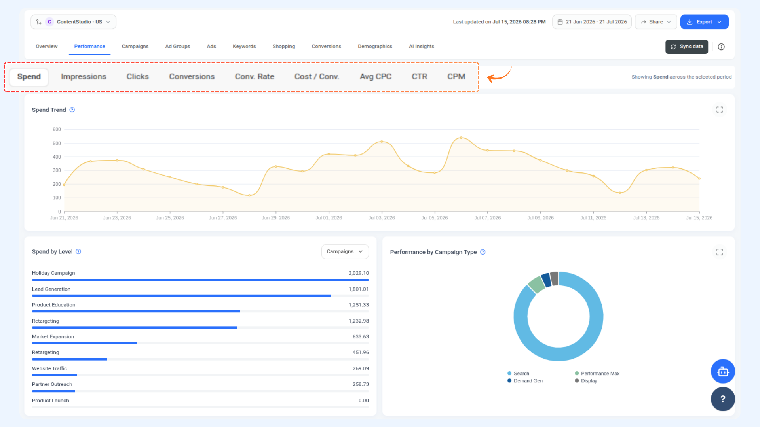Viewport: 760px width, 427px height.
Task: Expand Performance by Campaign Type chart fullscreen
Action: pyautogui.click(x=720, y=252)
